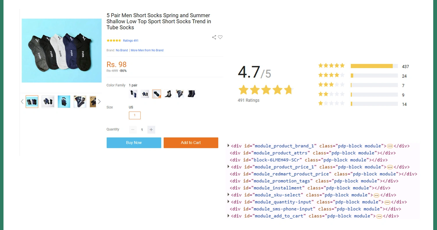Screen dimensions: 437x230
Task: Click the next arrow on the thumbnail carousel
Action: (x=99, y=101)
